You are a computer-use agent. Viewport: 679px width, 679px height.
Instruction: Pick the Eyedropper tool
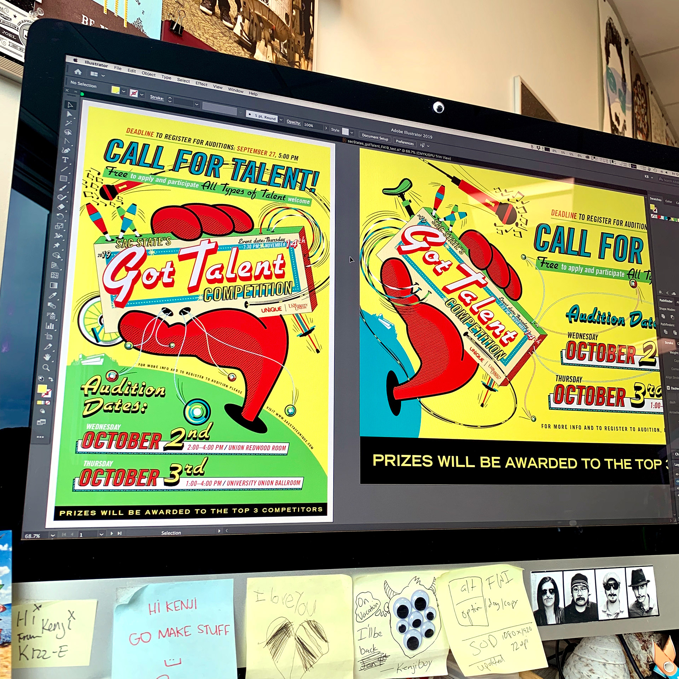(x=53, y=295)
